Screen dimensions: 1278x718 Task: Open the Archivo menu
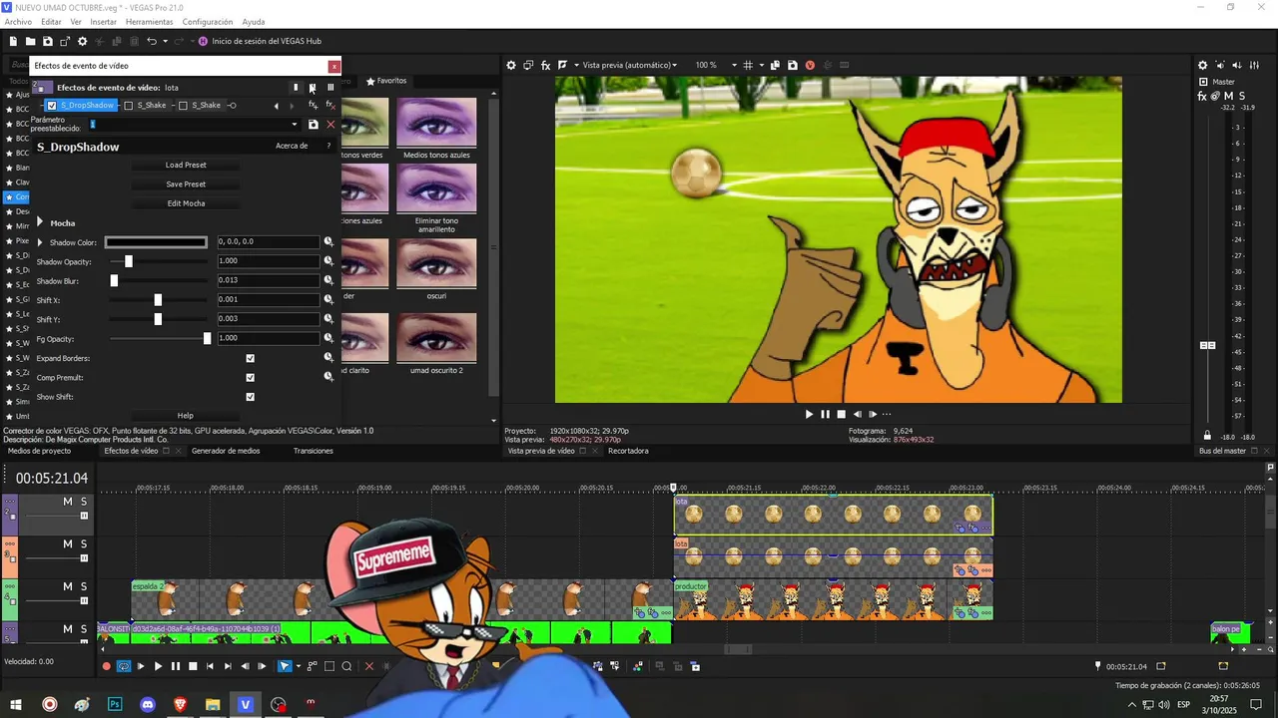pos(18,22)
